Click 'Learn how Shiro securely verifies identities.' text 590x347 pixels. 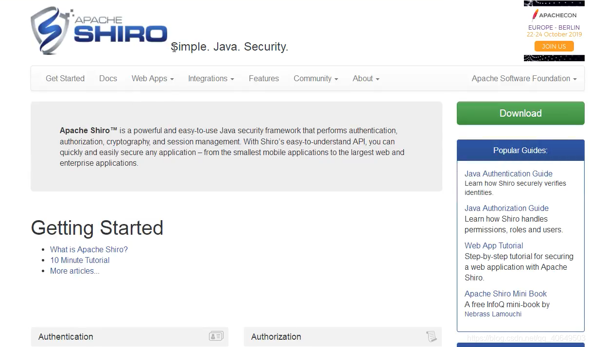[515, 188]
